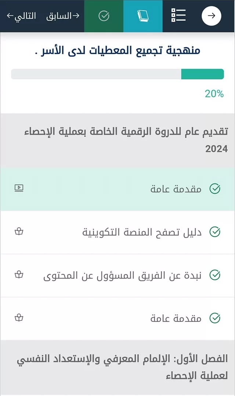The image size is (235, 396).
Task: Click the green checkmark icon in the top bar
Action: [104, 16]
